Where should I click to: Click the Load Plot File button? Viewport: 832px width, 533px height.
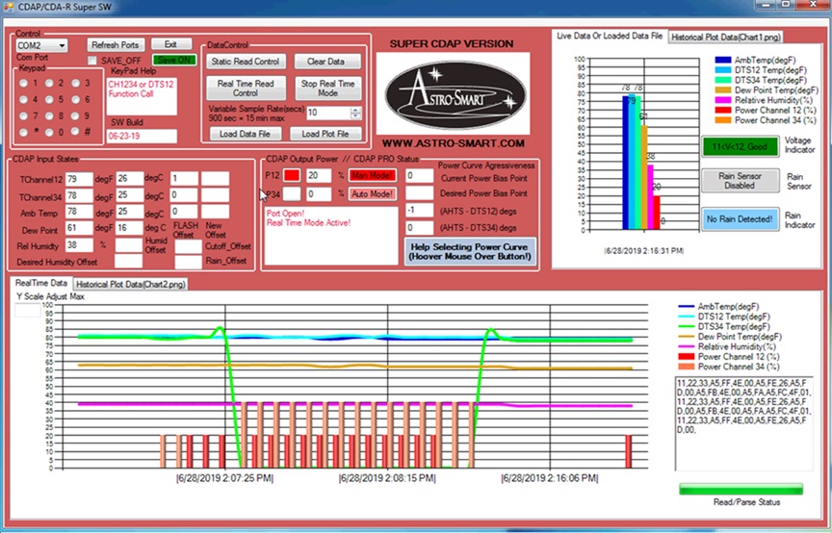(325, 134)
